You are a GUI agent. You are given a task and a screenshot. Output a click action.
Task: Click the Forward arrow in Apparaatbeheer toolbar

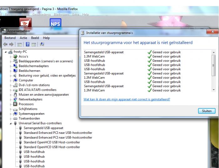(11, 45)
